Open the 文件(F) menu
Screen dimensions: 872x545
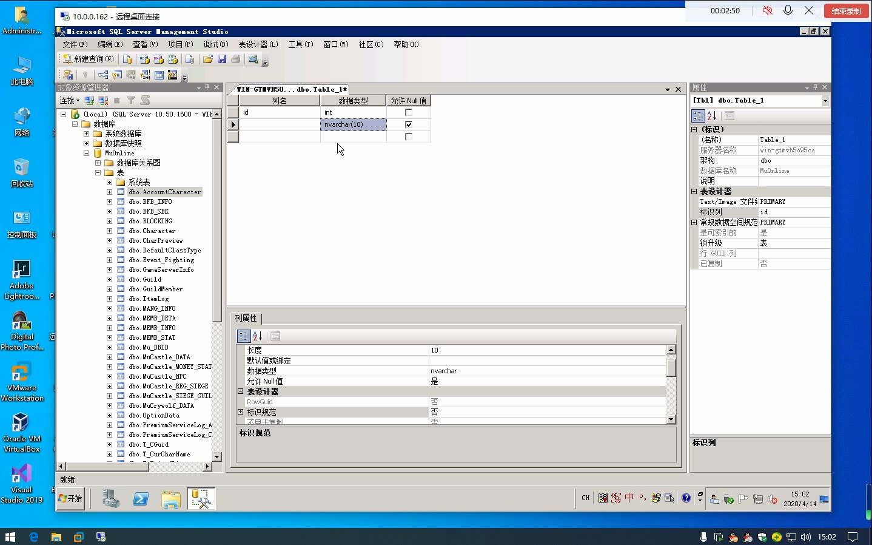pyautogui.click(x=75, y=44)
